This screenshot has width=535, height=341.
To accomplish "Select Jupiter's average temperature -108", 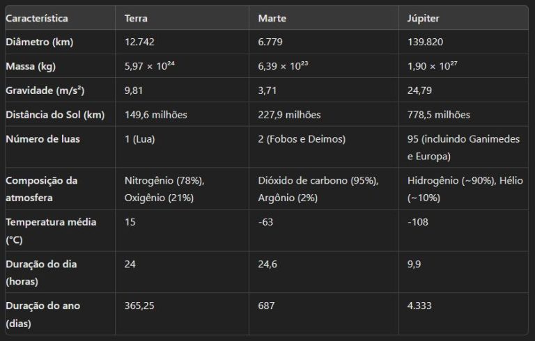I will [418, 223].
